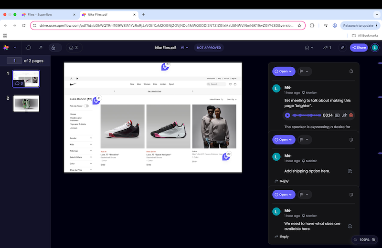This screenshot has height=248, width=382.
Task: Open flag priority dropdown on the 'brighter' comment
Action: (x=304, y=72)
